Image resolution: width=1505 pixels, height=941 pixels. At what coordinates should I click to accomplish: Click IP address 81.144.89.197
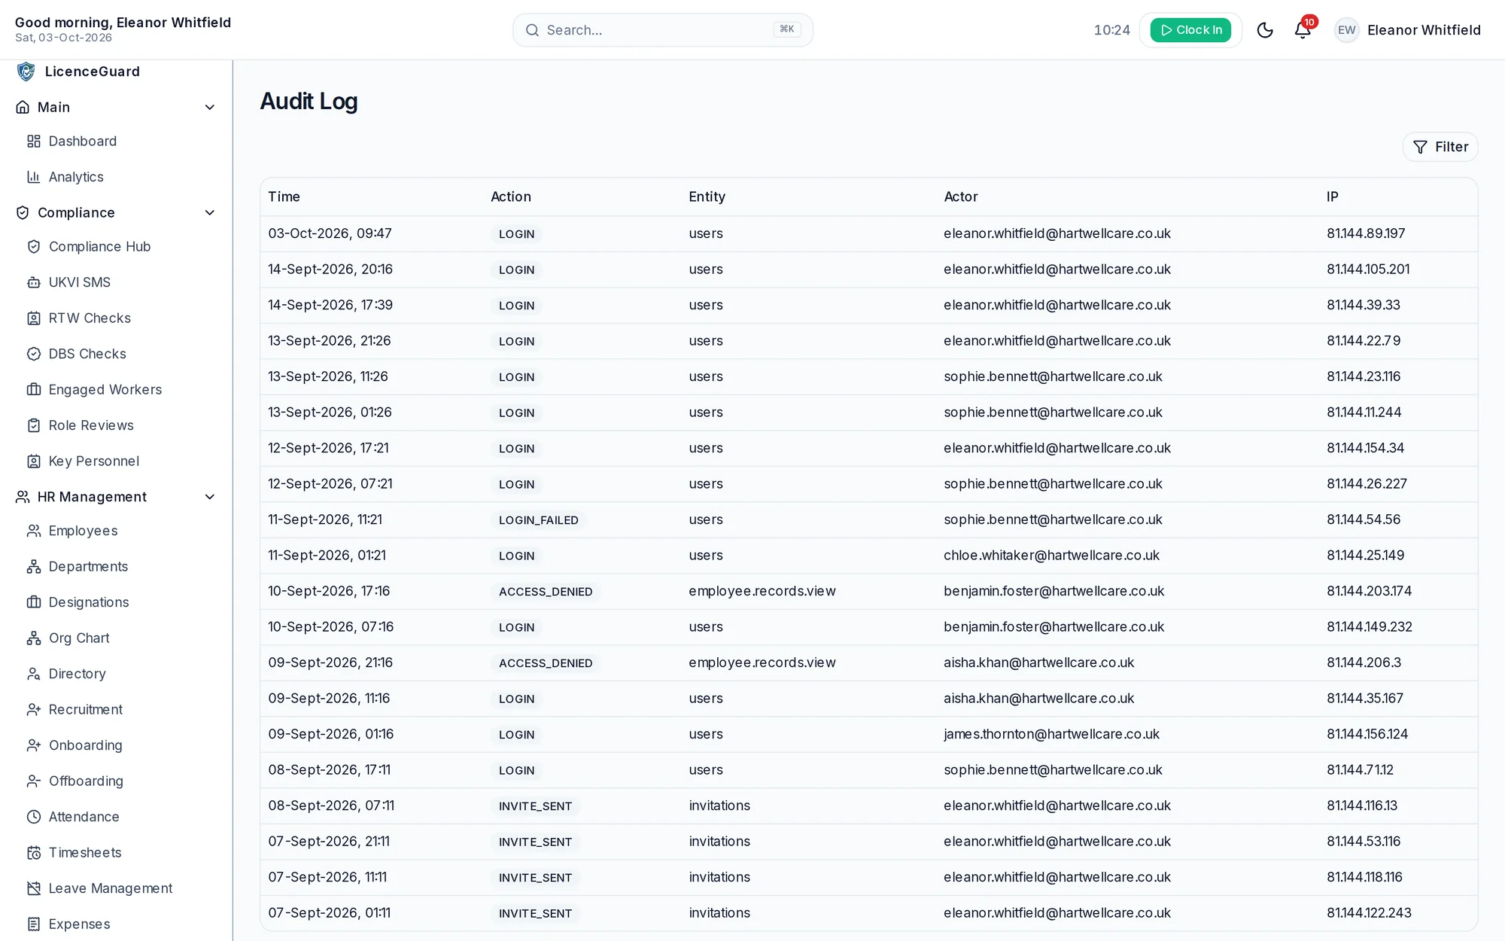click(x=1366, y=233)
